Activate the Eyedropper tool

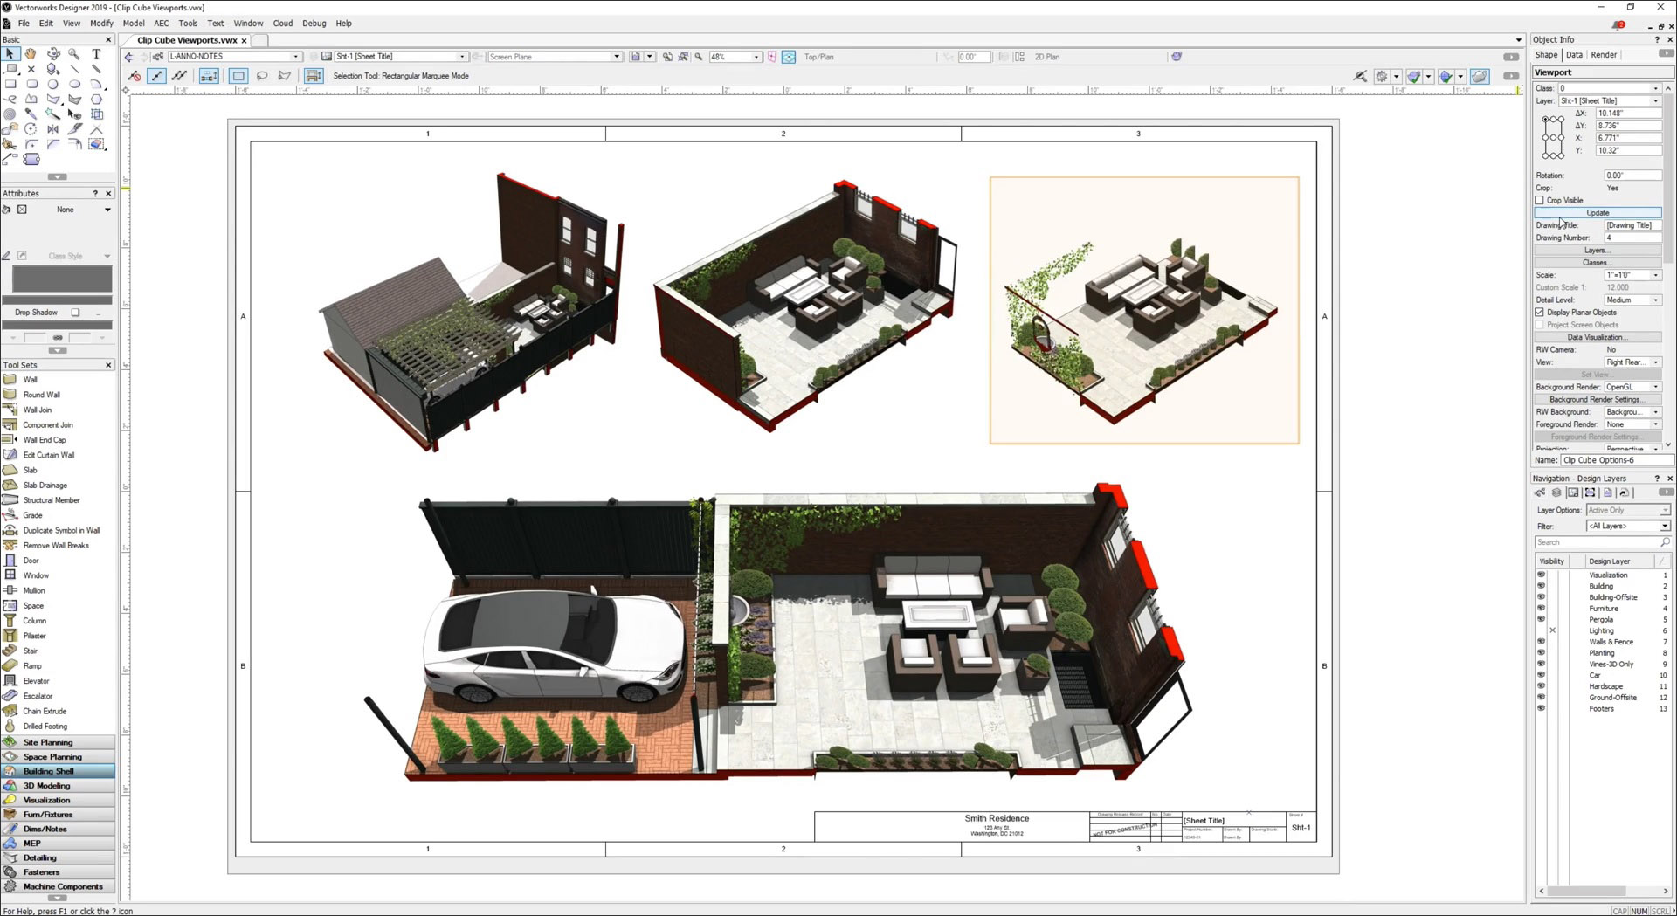(31, 114)
